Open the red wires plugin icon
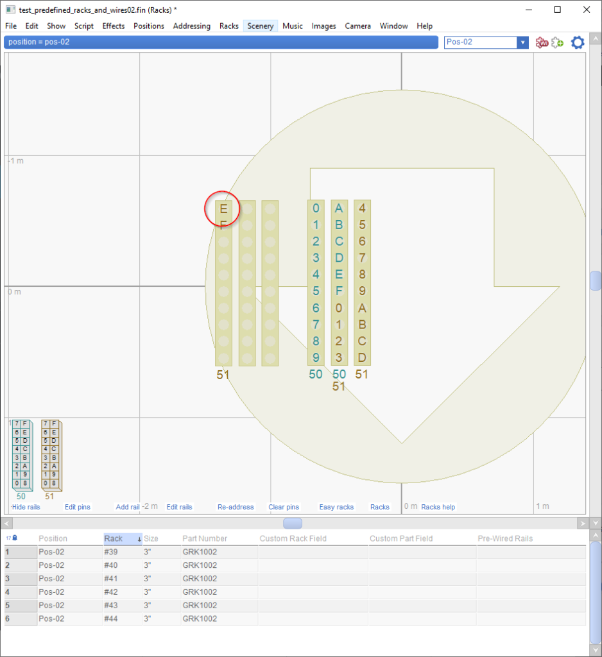 (x=542, y=42)
